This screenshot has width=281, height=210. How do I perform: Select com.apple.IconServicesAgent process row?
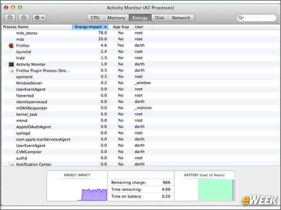(x=140, y=139)
